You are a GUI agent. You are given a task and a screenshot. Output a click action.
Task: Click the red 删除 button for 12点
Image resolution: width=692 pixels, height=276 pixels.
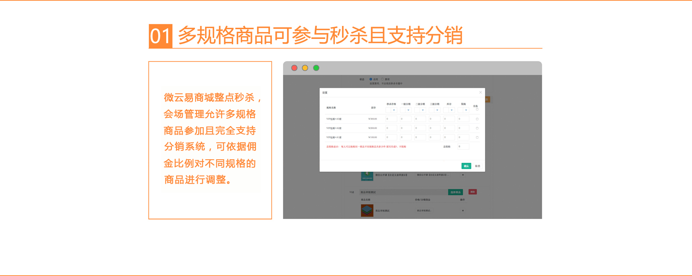(473, 192)
